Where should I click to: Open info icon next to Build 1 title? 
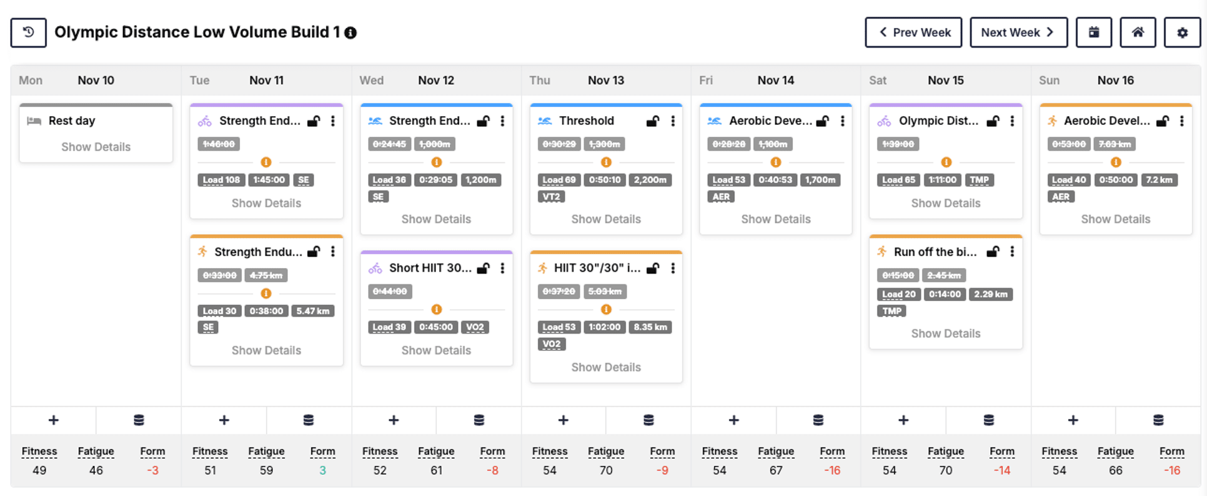(351, 33)
